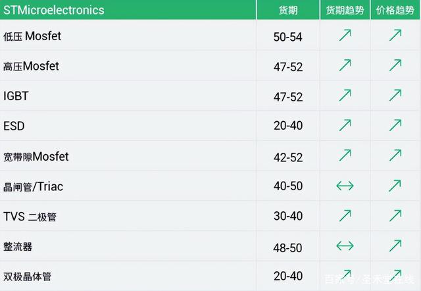Image resolution: width=421 pixels, height=291 pixels.
Task: Select the 价格趋势 column header
Action: tap(395, 10)
